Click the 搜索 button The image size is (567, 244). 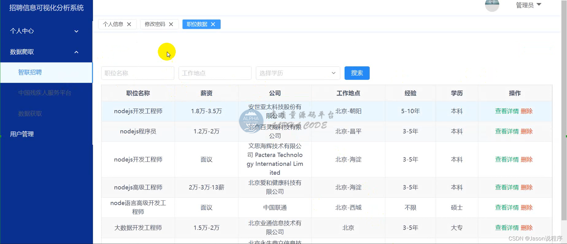coord(357,73)
